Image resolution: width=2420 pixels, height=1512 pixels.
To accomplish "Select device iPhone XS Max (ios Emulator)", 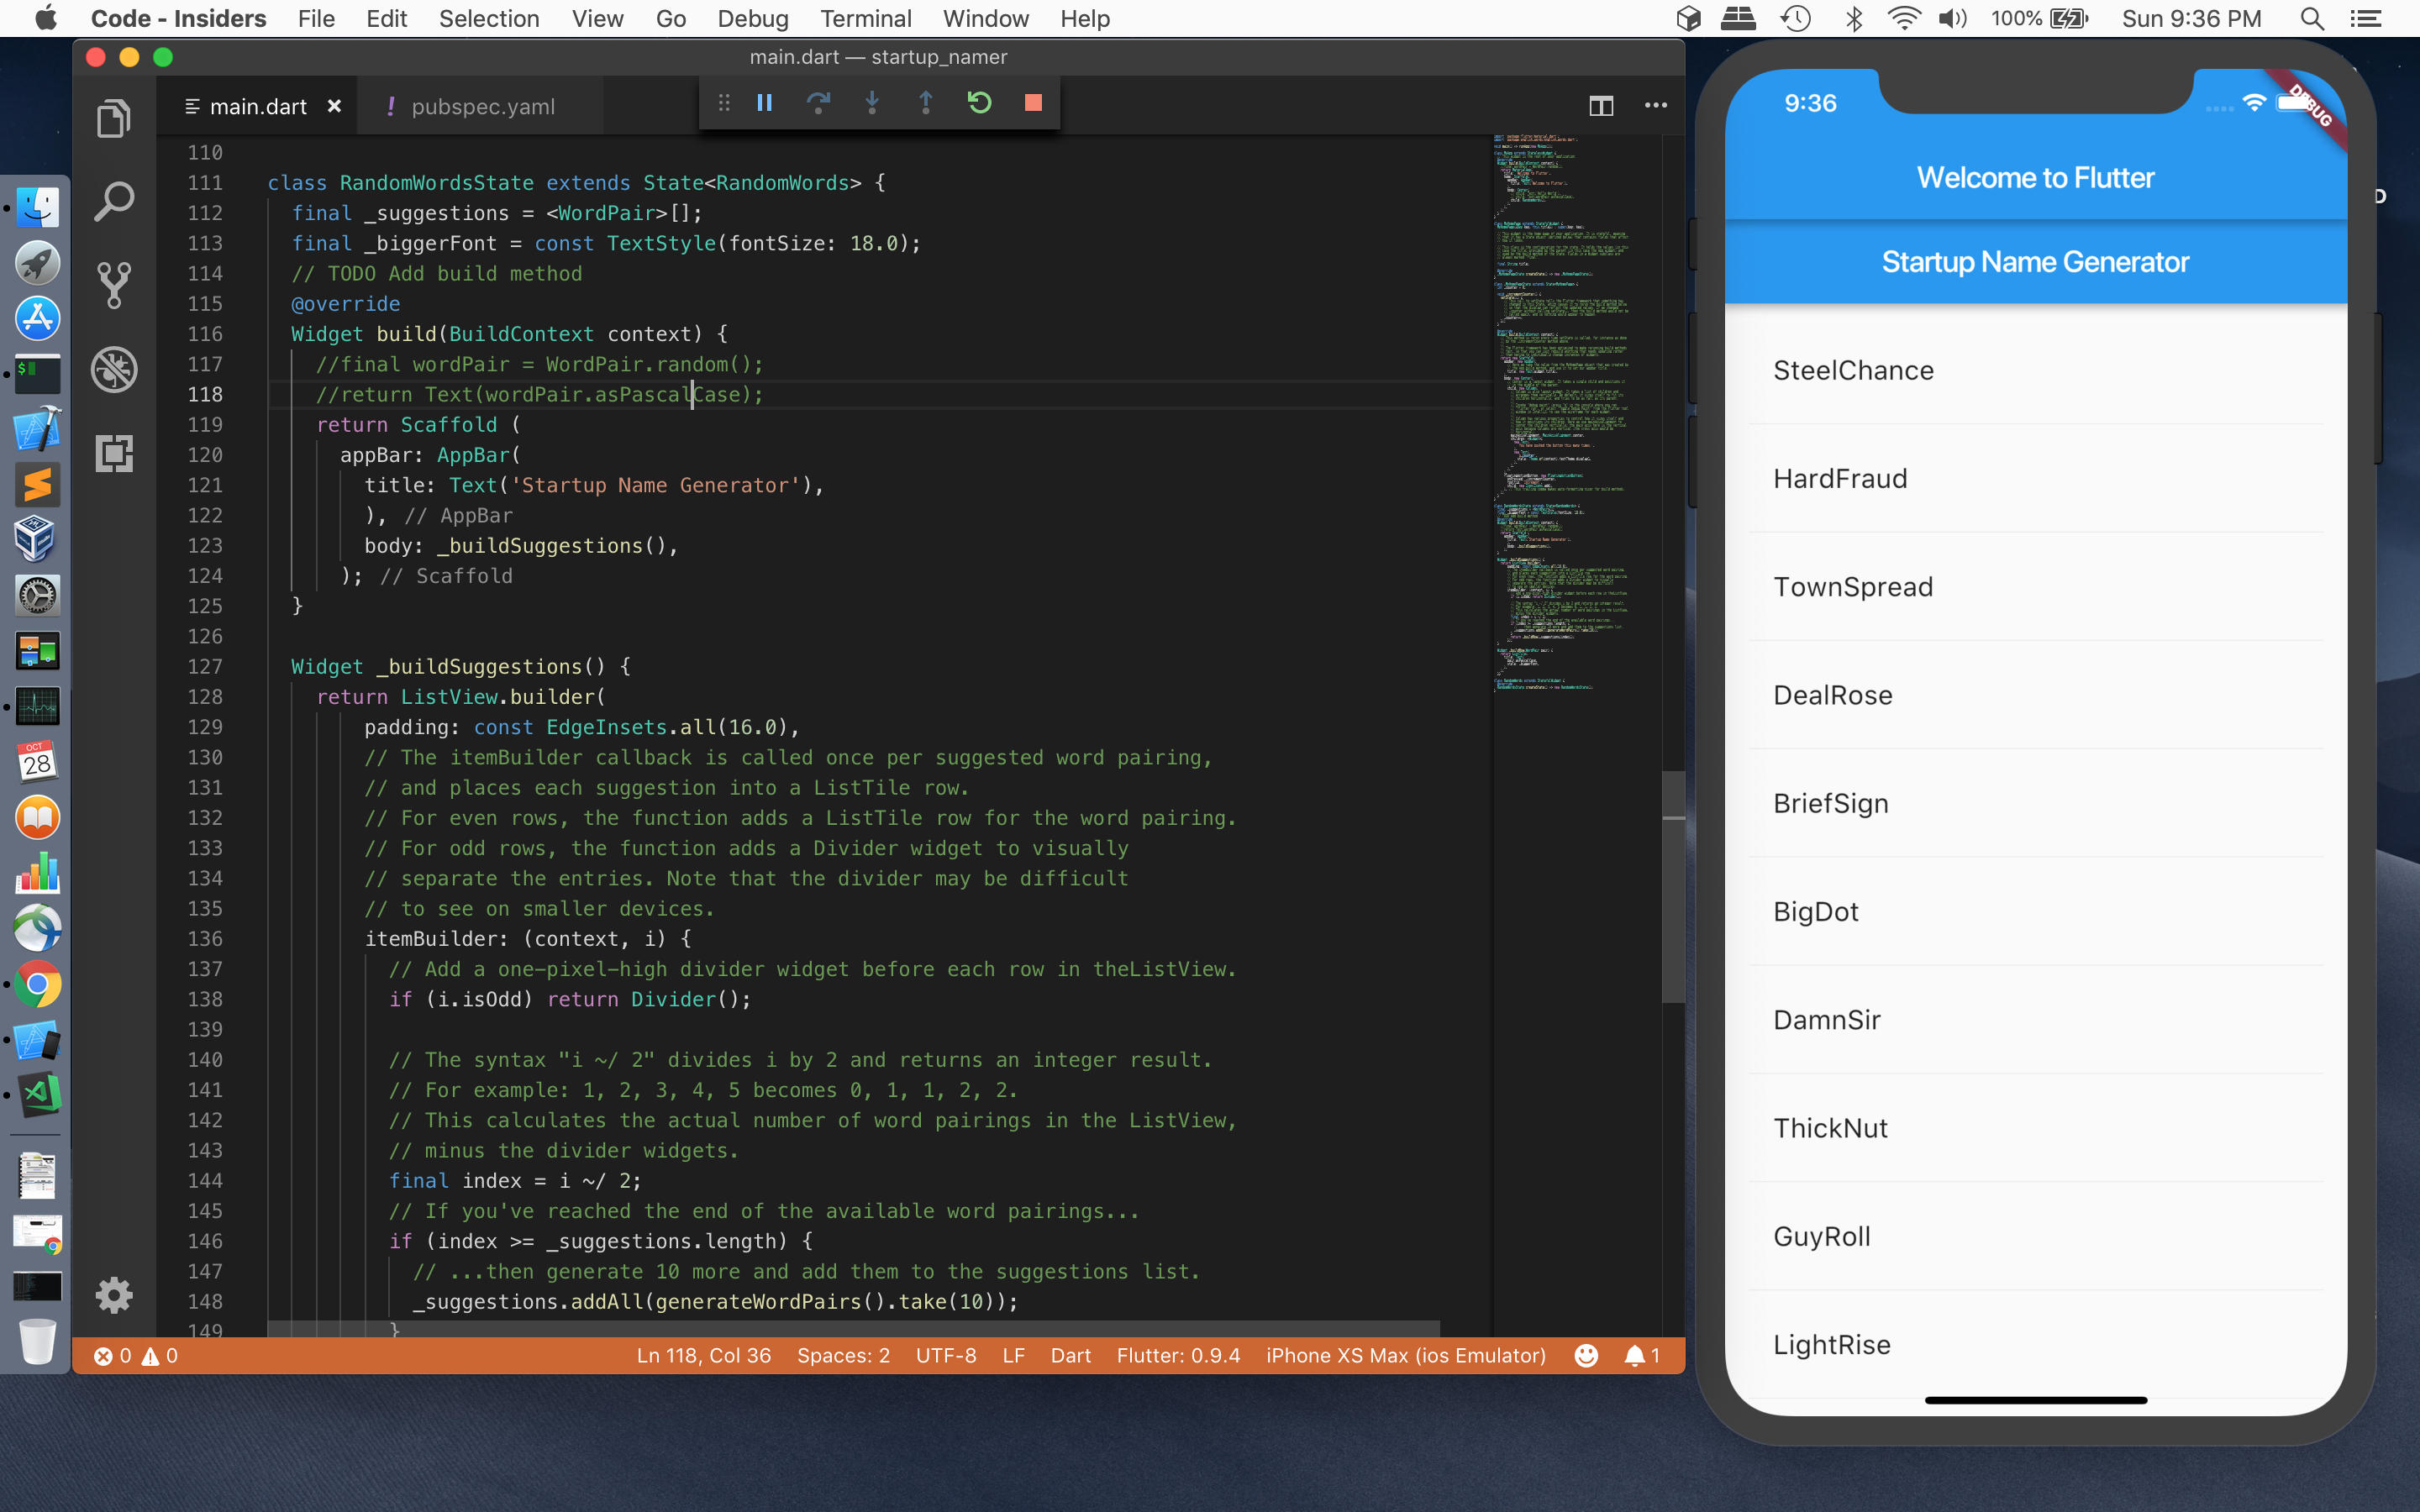I will [x=1405, y=1355].
